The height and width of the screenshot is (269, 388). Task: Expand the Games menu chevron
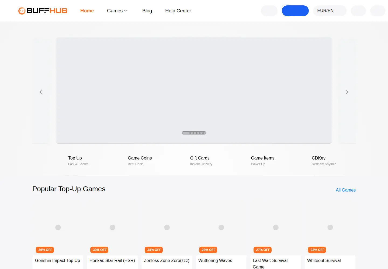coord(126,11)
